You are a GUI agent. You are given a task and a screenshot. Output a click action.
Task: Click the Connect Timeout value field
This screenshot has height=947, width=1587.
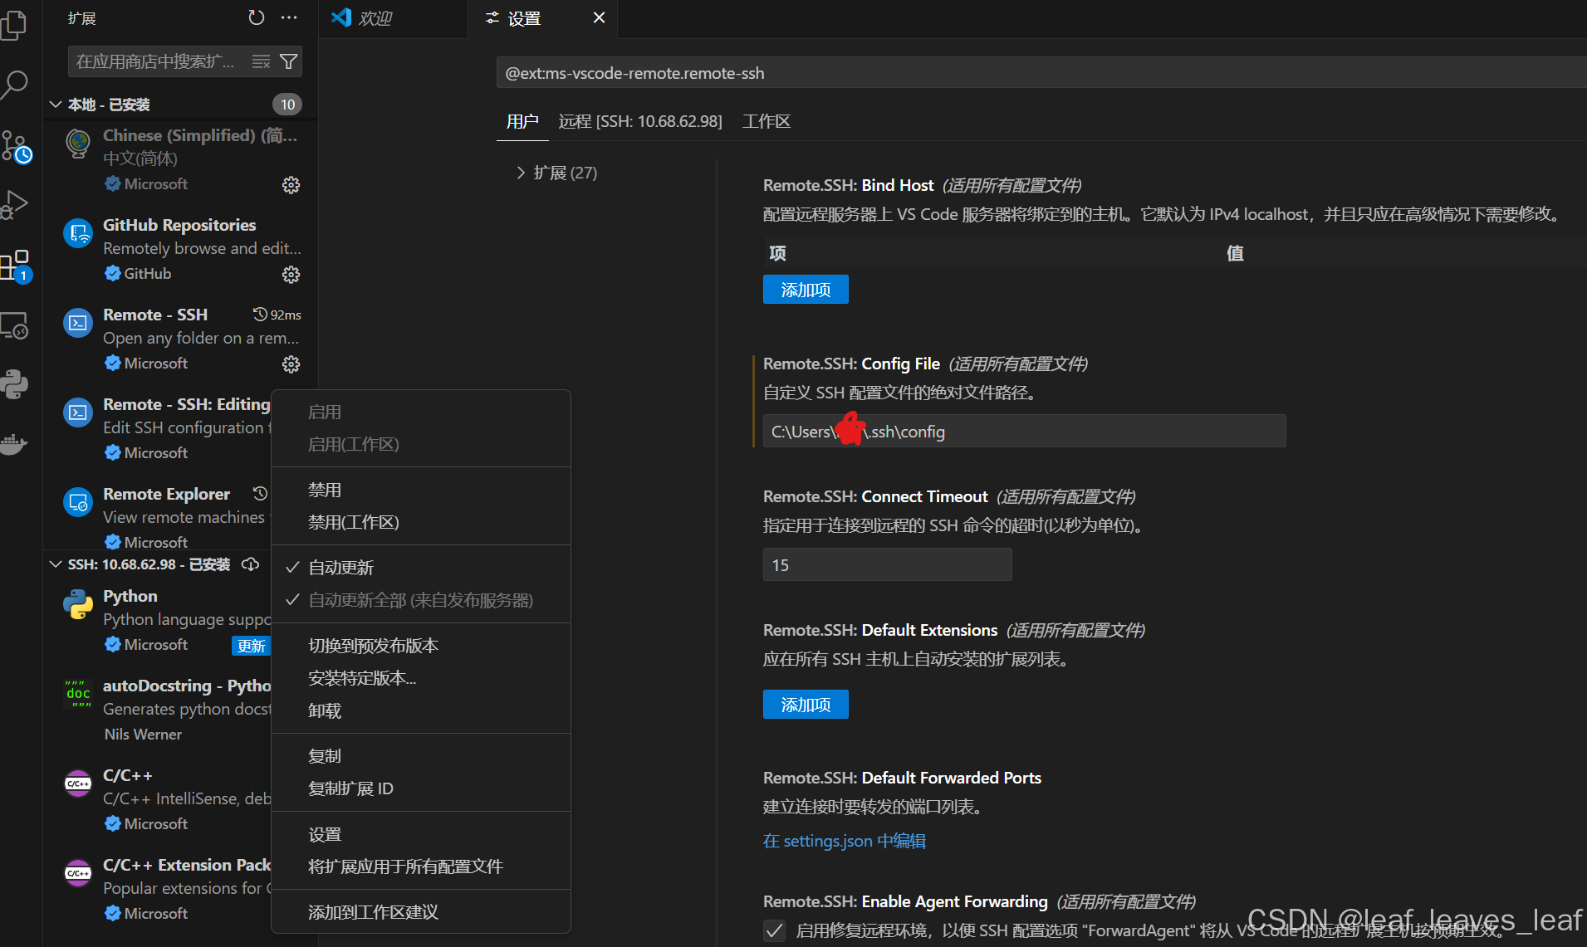[x=886, y=565]
